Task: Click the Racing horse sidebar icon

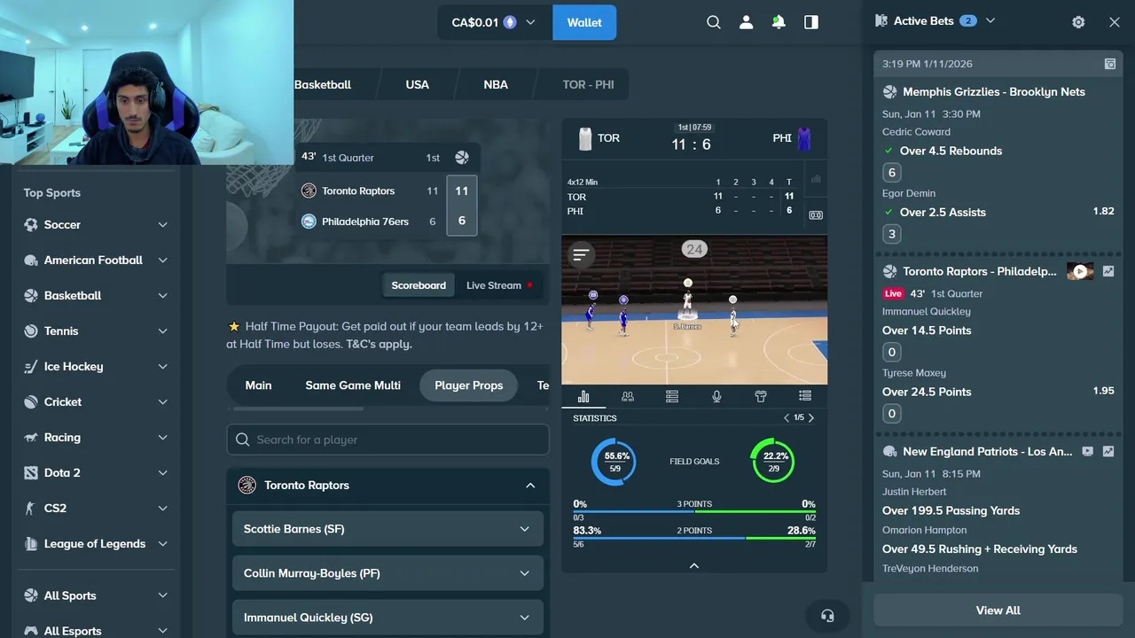Action: point(31,438)
